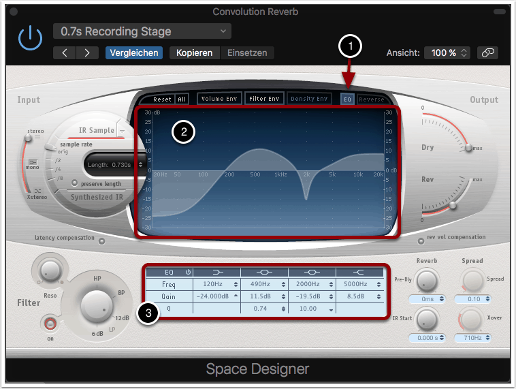
Task: Step the -24.000dB gain value
Action: pos(236,296)
